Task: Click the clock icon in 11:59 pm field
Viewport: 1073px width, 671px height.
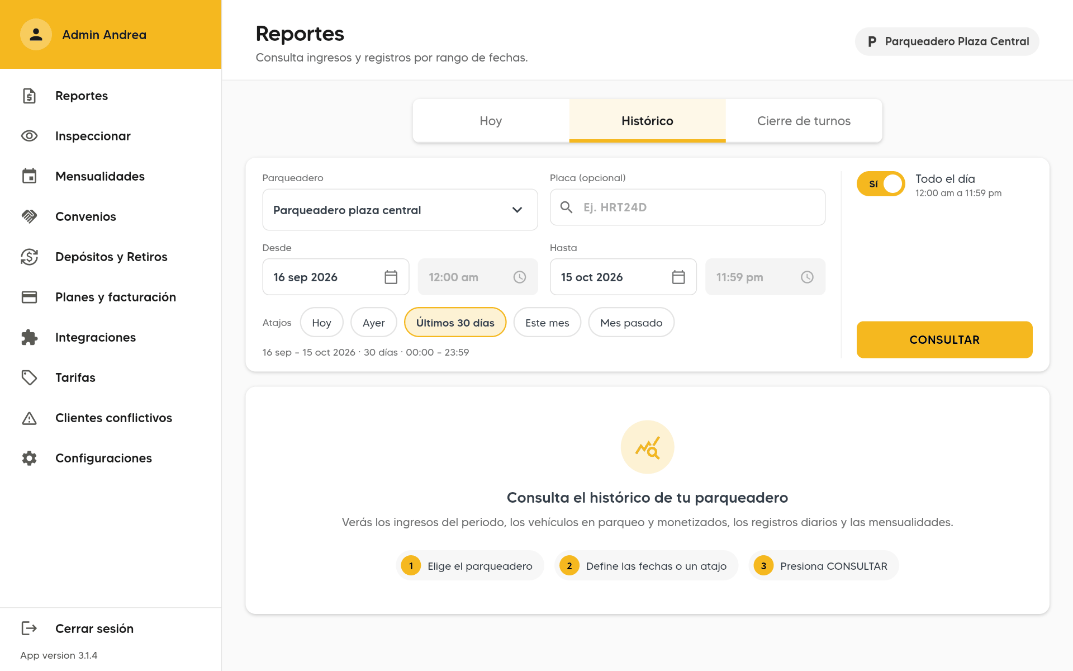Action: [x=807, y=277]
